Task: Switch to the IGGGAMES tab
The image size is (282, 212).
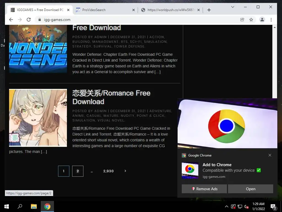Action: [40, 10]
